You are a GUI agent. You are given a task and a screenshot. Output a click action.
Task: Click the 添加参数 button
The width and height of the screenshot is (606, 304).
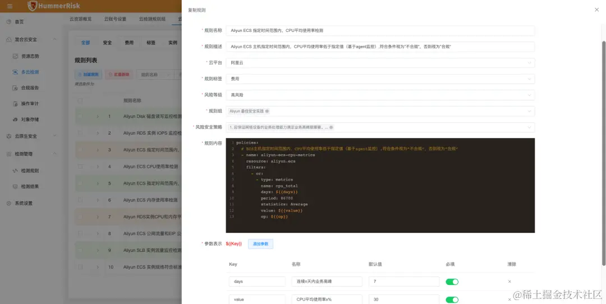coord(260,244)
